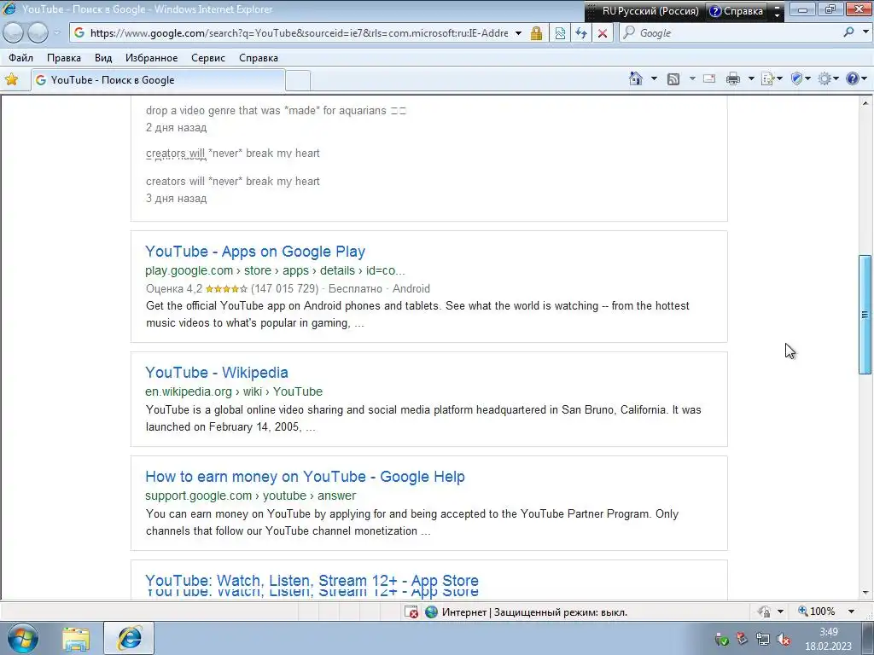Click the Справка button in language bar

[736, 10]
